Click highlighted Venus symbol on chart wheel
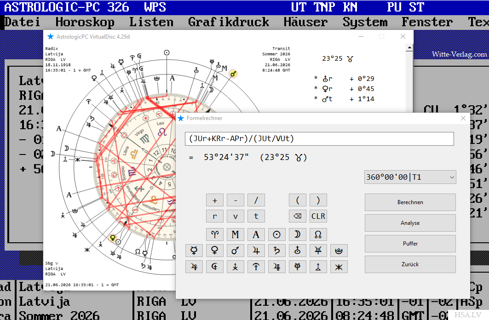The image size is (489, 320). click(113, 238)
